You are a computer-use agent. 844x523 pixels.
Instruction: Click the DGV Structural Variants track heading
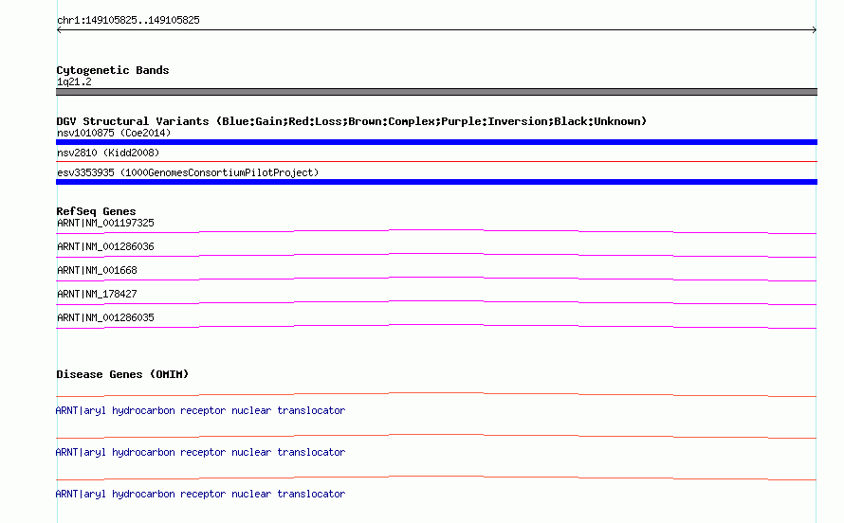pos(352,121)
